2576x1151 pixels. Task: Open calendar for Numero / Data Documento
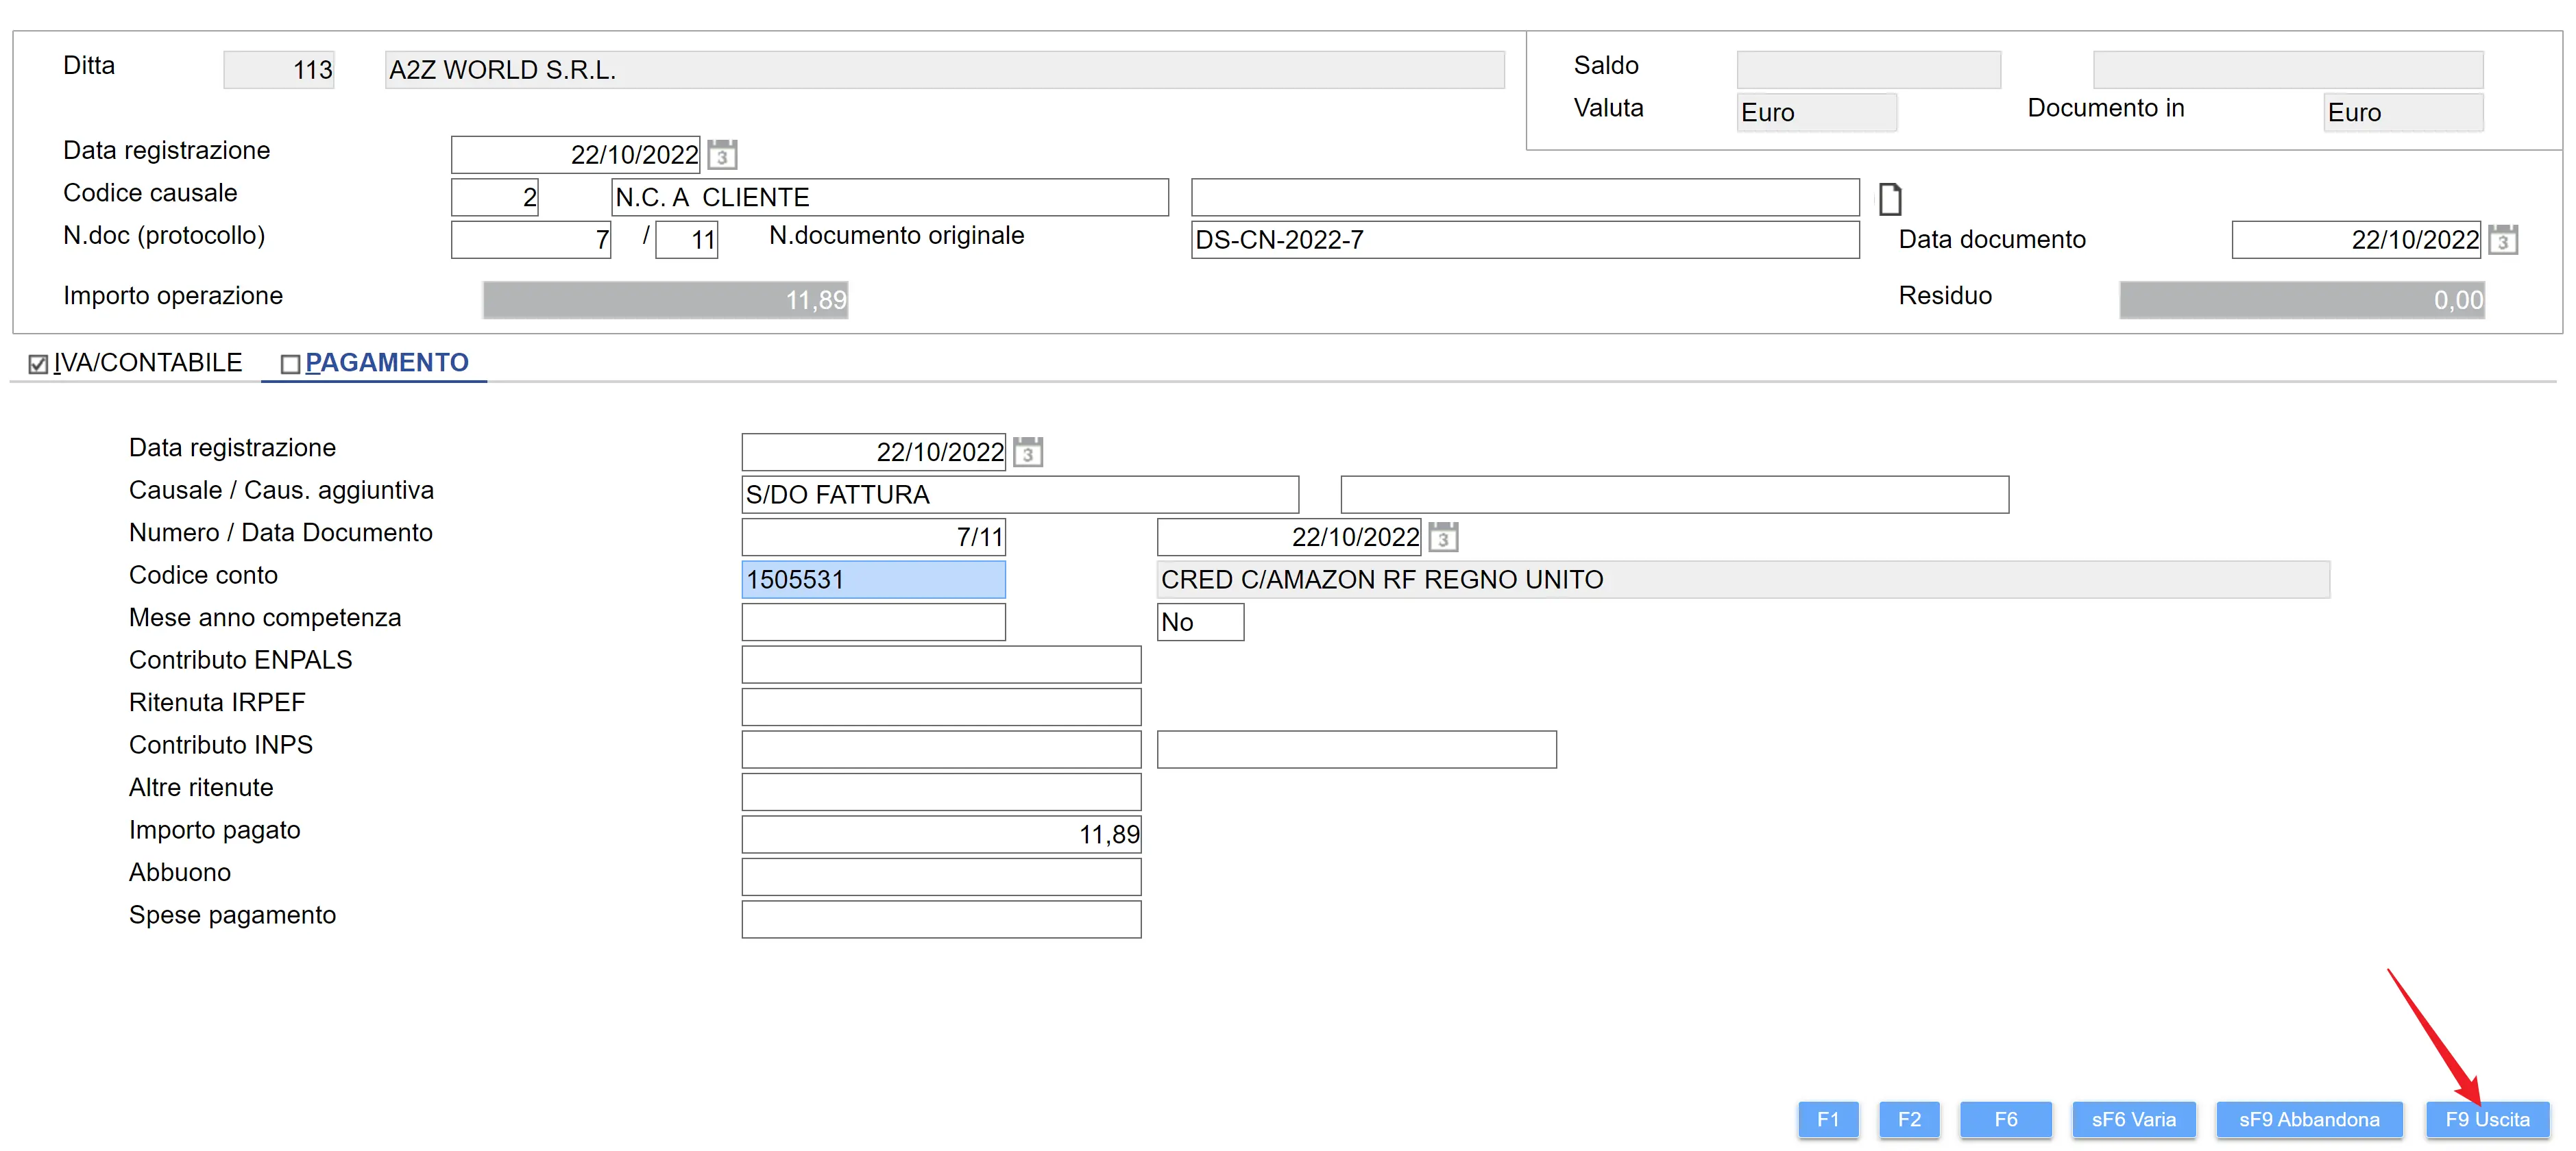point(1442,536)
